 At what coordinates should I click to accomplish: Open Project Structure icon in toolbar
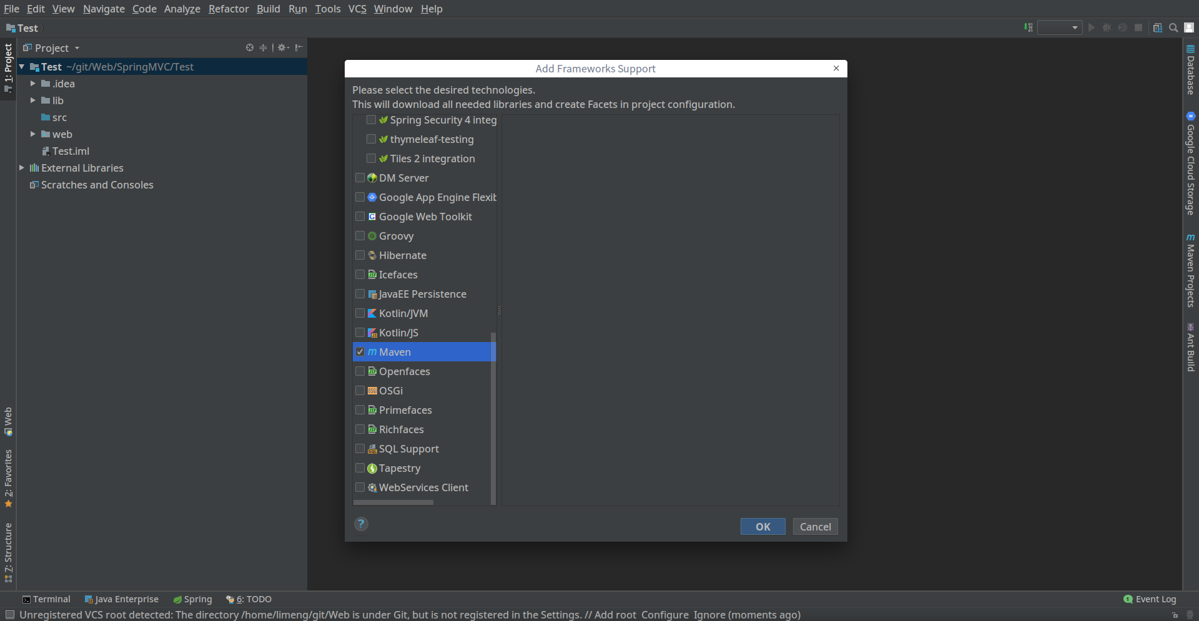(x=1158, y=27)
